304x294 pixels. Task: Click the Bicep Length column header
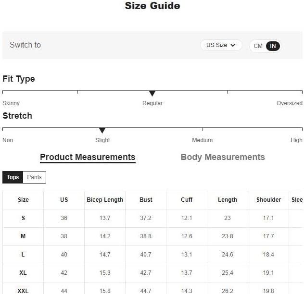click(105, 200)
